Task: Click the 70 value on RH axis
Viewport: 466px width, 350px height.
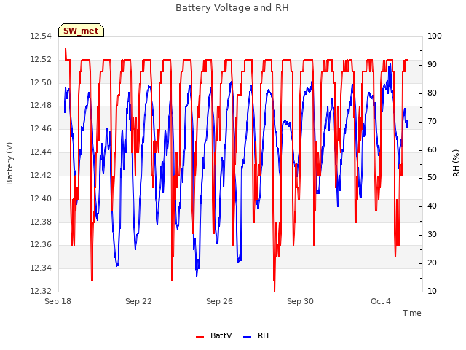Action: pos(432,122)
